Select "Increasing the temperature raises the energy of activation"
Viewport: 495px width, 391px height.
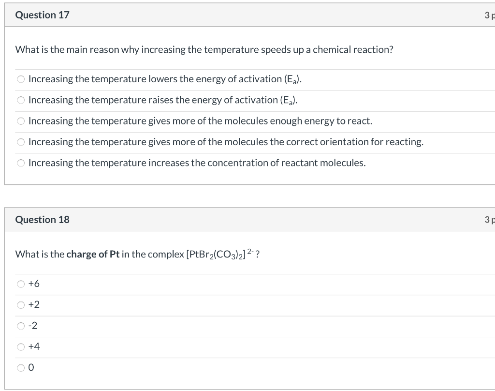coord(21,100)
